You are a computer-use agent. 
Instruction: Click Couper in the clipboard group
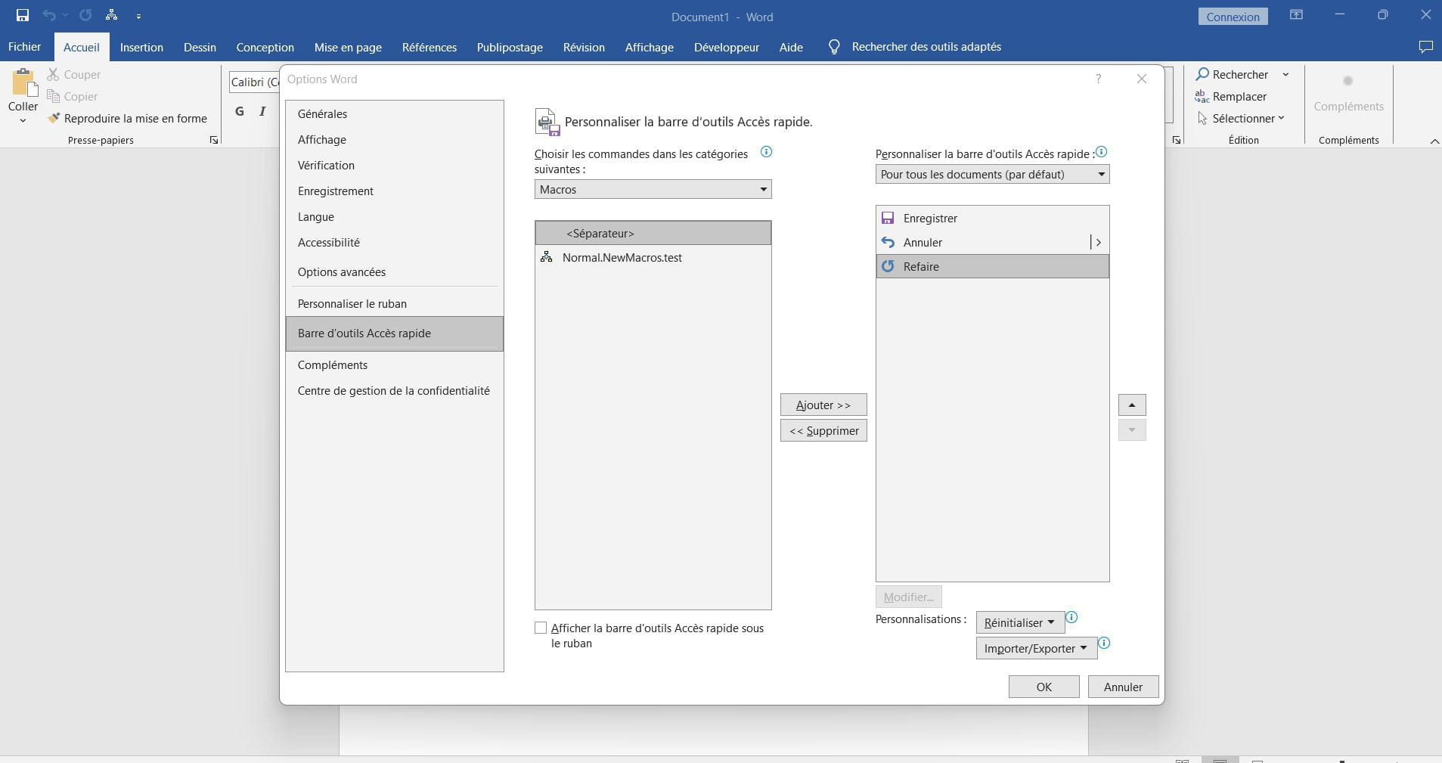[x=73, y=75]
